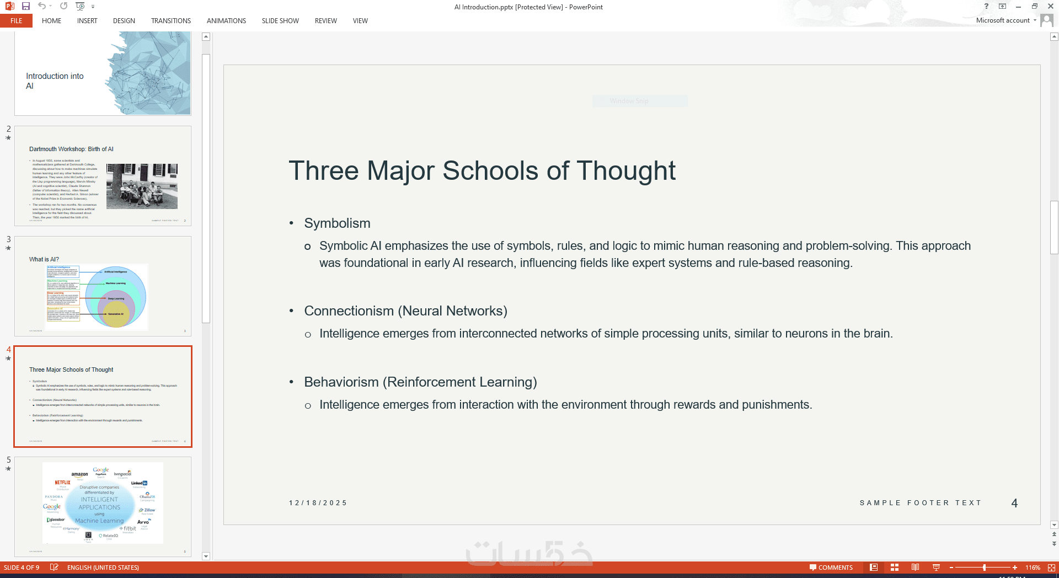Click the Repeat (redo) icon
The image size is (1059, 578).
point(64,6)
